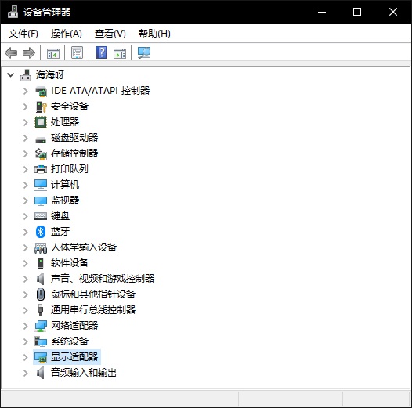Screen dimensions: 412x408
Task: Select the 海海呀 computer name
Action: point(50,75)
